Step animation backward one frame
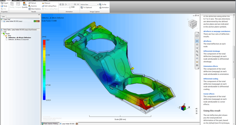236x125 pixels. pyautogui.click(x=60, y=4)
